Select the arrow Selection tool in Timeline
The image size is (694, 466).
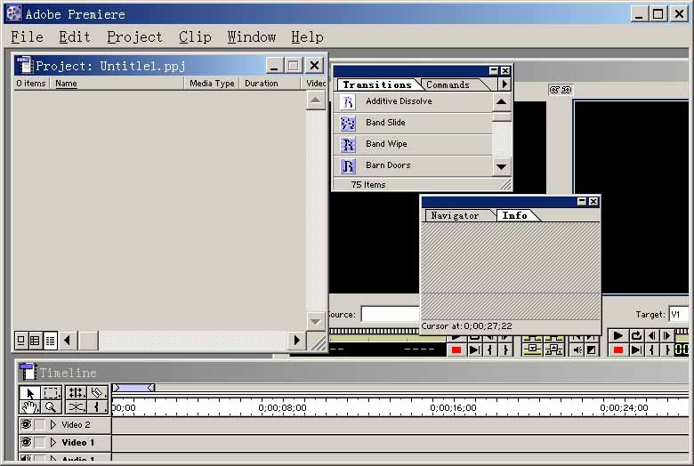[x=29, y=392]
